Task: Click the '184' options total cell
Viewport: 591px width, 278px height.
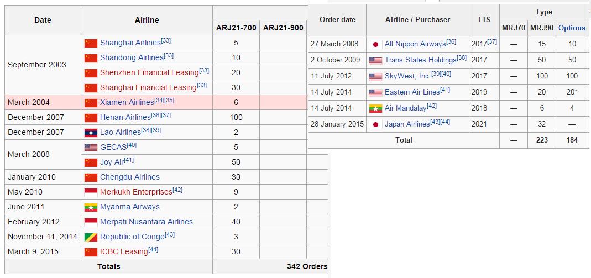Action: click(572, 140)
